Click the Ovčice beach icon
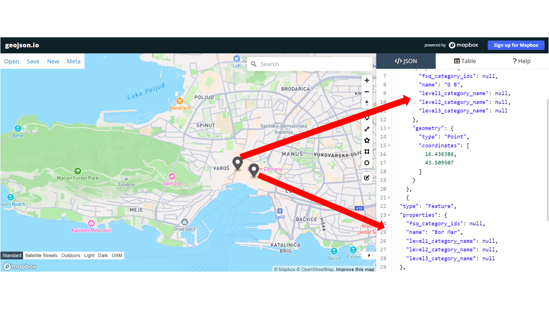Screen dimensions: 549x309 point(335,251)
